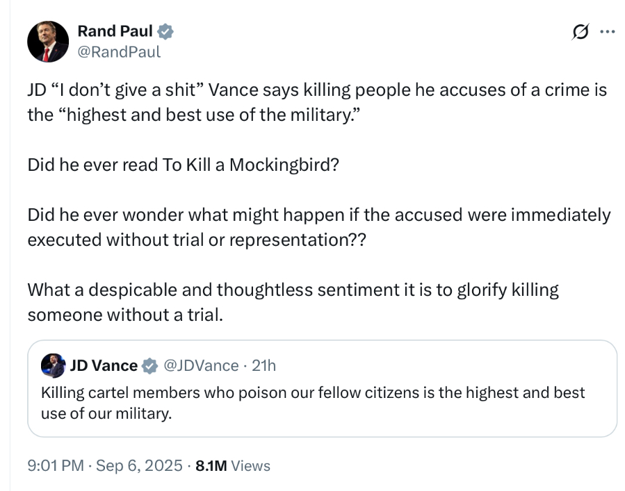Image resolution: width=625 pixels, height=491 pixels.
Task: Open the quoted 'Killing cartel members' text
Action: pyautogui.click(x=313, y=403)
